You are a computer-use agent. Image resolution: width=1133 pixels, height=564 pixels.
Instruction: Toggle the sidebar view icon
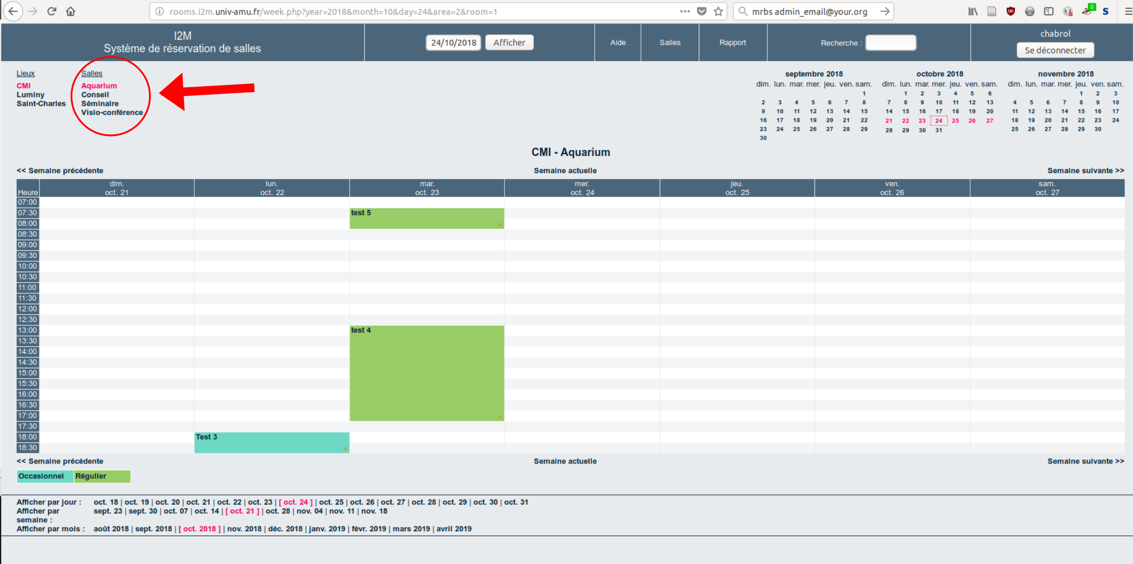[1048, 12]
